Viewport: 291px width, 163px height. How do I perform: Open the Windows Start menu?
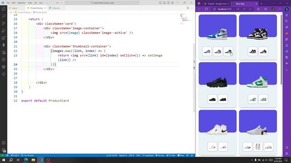(4, 160)
